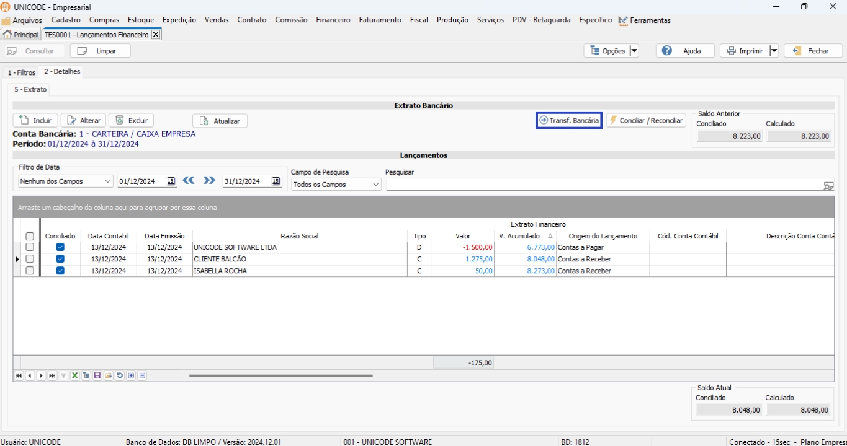The height and width of the screenshot is (446, 847).
Task: Select row checkbox for CLIENTE BALCÃO
Action: click(x=30, y=259)
